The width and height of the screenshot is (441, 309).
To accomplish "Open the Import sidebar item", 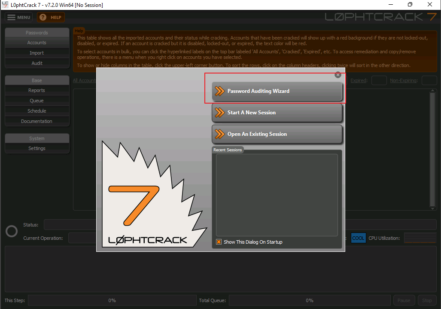I will 37,53.
